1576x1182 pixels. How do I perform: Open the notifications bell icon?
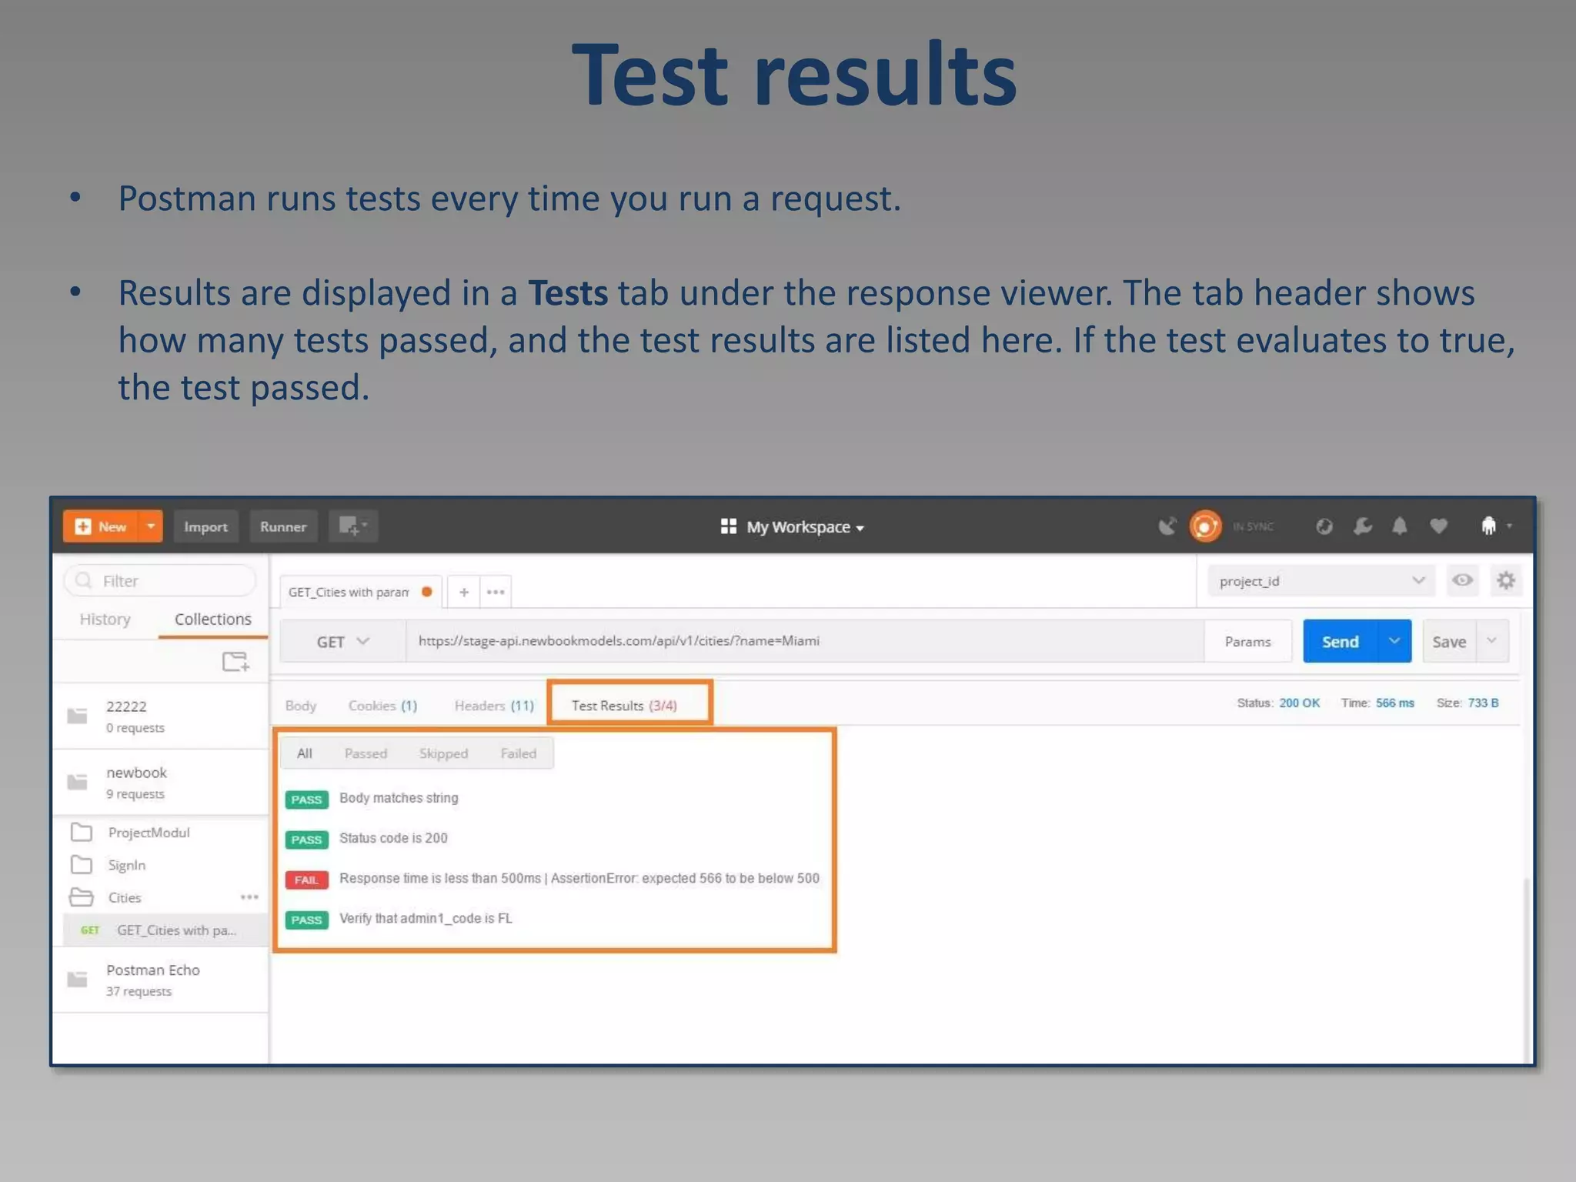tap(1400, 526)
